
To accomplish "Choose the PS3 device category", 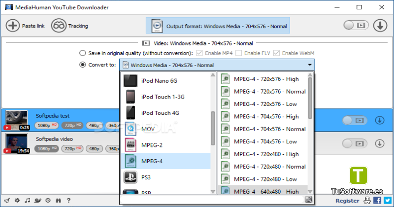I will click(x=166, y=177).
